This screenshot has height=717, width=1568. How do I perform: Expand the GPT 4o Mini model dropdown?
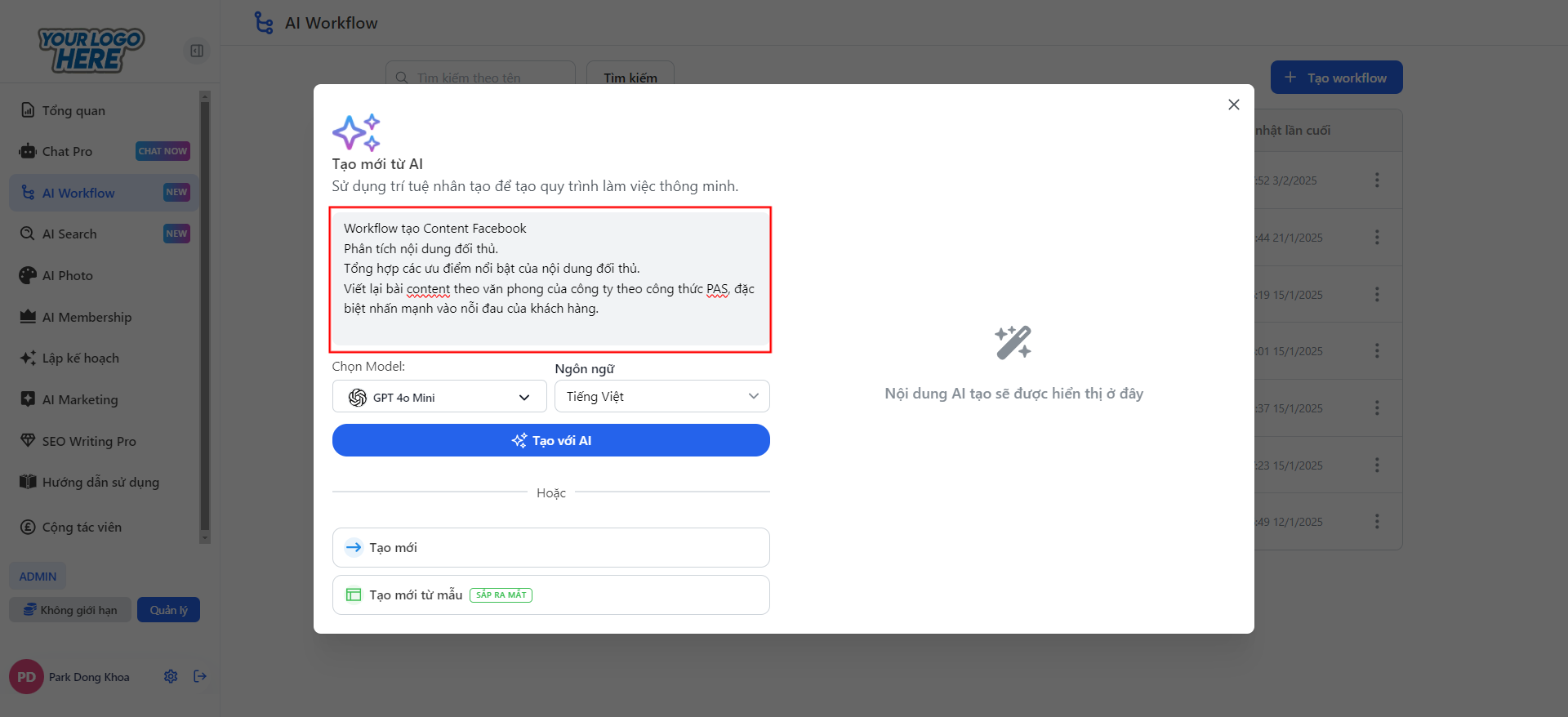[439, 397]
